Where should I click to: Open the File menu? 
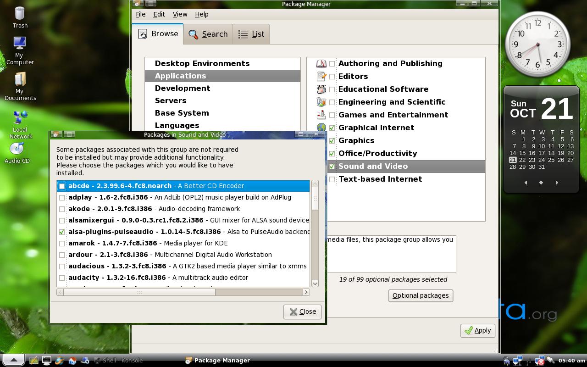(140, 14)
